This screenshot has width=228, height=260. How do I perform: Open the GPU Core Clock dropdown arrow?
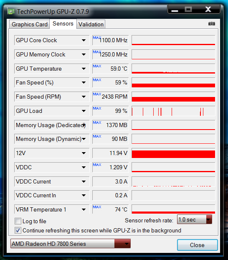[84, 40]
